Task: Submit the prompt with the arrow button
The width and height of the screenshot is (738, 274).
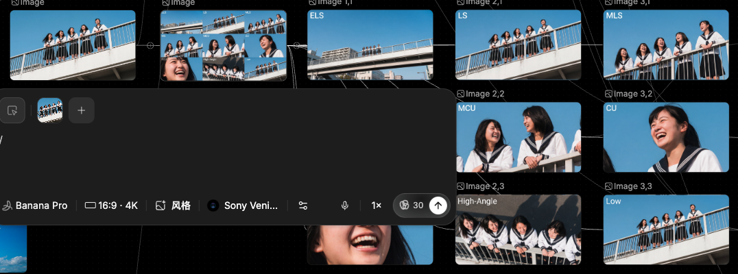Action: click(x=438, y=206)
